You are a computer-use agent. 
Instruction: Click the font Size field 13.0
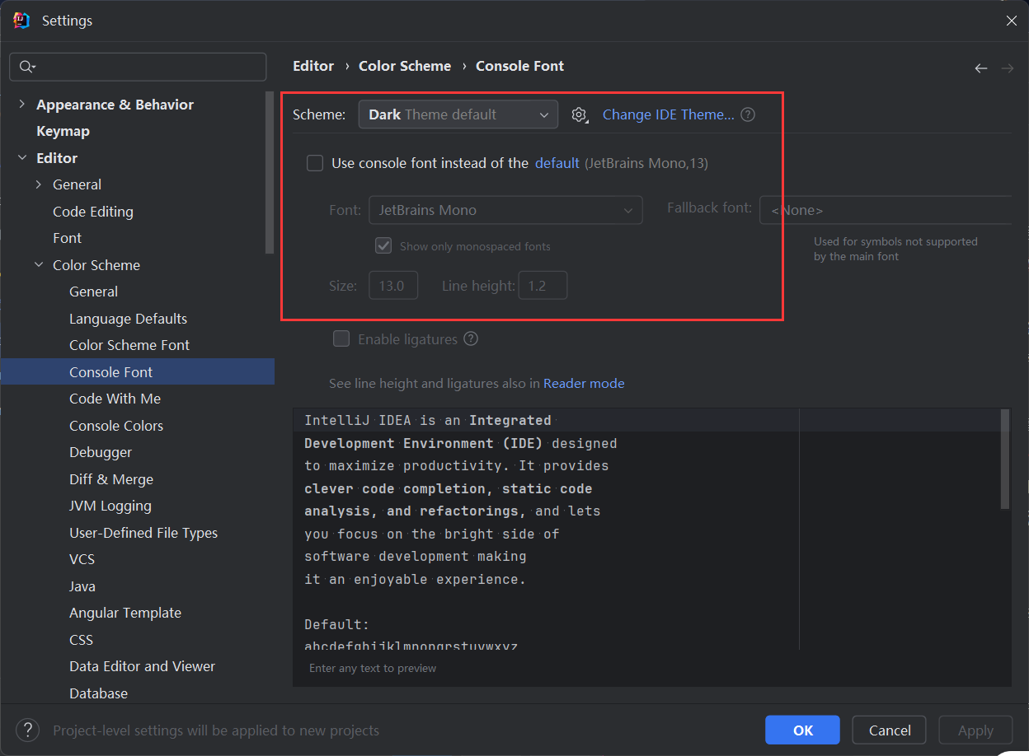pyautogui.click(x=393, y=286)
